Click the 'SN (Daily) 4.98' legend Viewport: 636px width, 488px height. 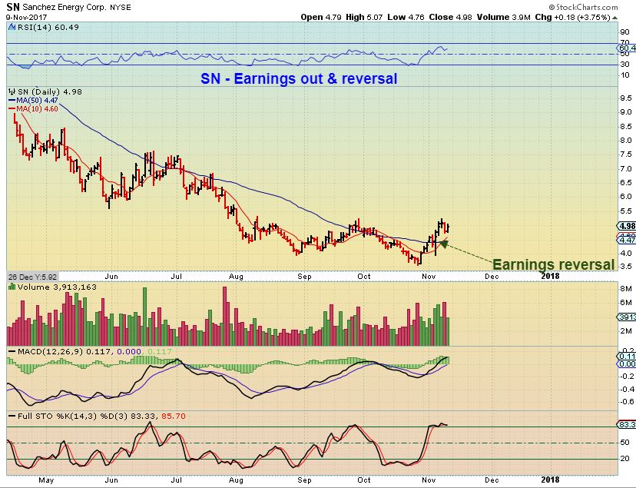pos(49,91)
